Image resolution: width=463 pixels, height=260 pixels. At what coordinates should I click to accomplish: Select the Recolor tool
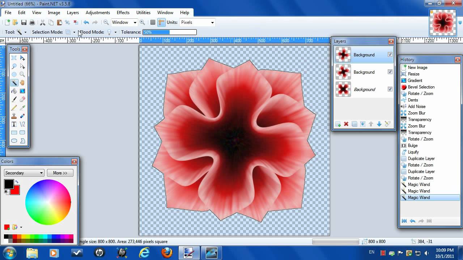point(22,116)
